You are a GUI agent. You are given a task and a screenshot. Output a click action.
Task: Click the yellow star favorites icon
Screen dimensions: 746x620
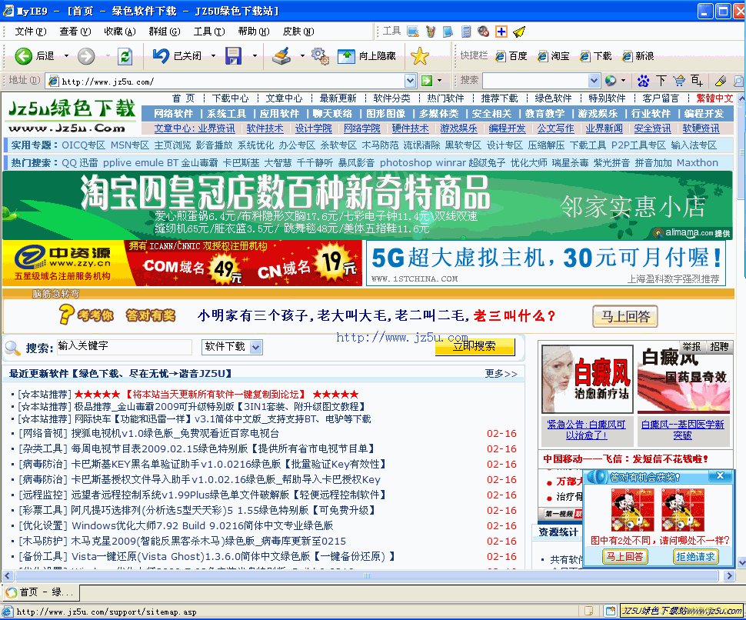coord(420,56)
